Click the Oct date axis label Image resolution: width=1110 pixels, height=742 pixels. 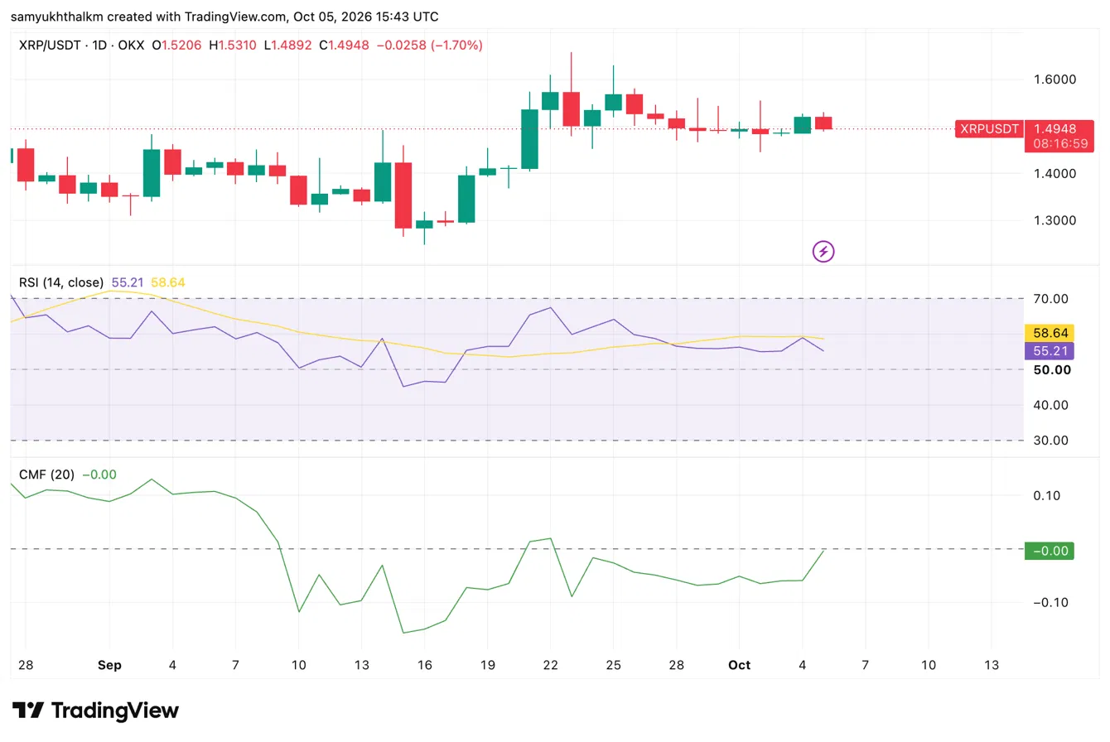(740, 665)
